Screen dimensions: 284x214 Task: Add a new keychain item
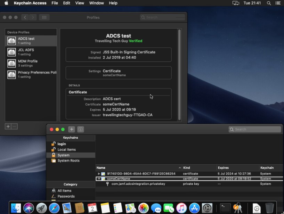tap(72, 129)
